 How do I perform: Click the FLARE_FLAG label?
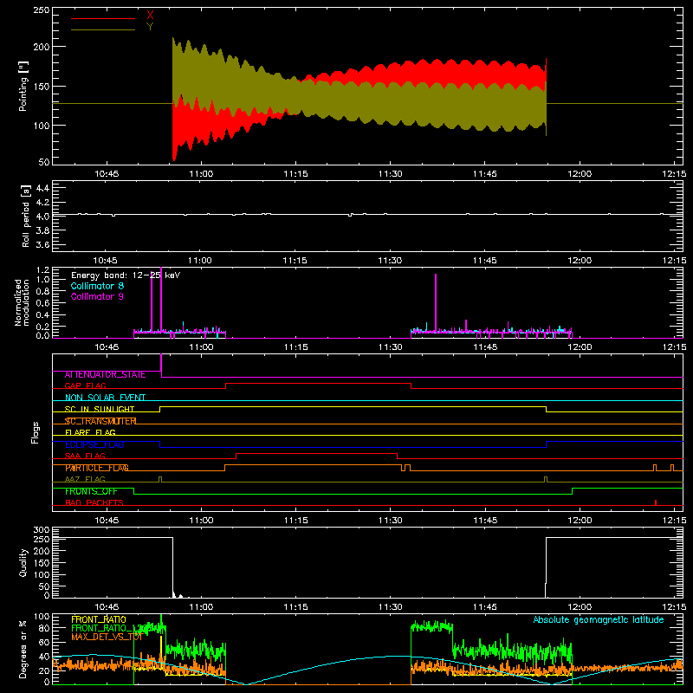[x=90, y=432]
